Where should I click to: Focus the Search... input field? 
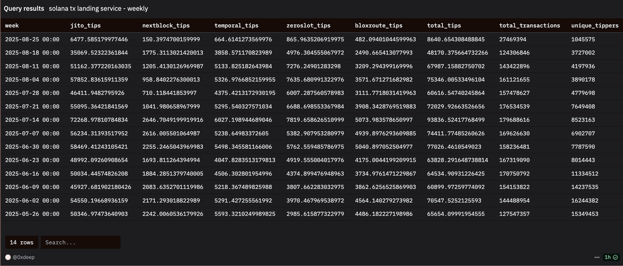(x=80, y=242)
